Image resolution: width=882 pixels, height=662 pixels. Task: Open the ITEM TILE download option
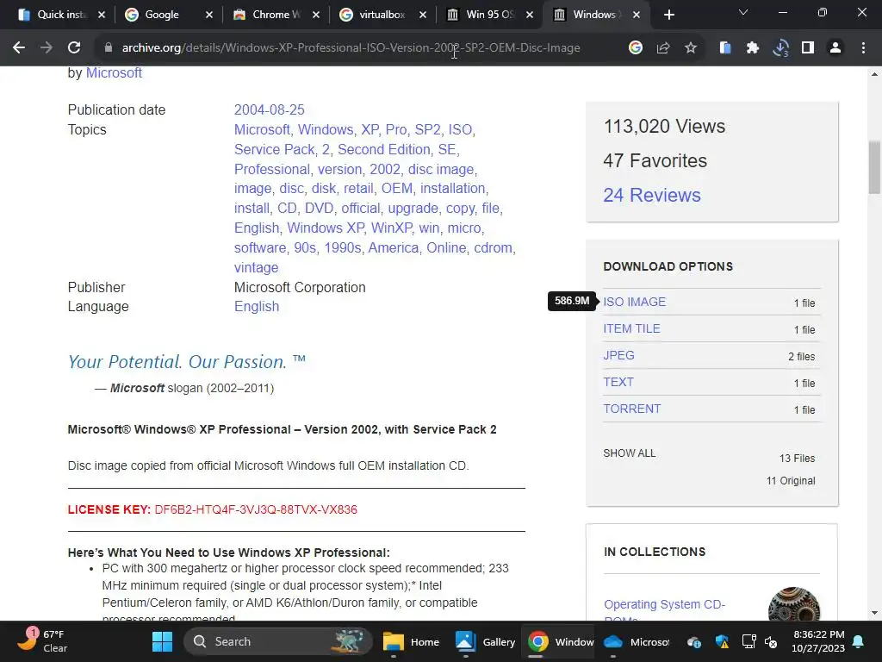click(631, 328)
